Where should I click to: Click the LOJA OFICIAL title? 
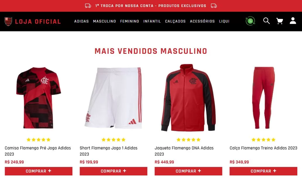click(38, 21)
